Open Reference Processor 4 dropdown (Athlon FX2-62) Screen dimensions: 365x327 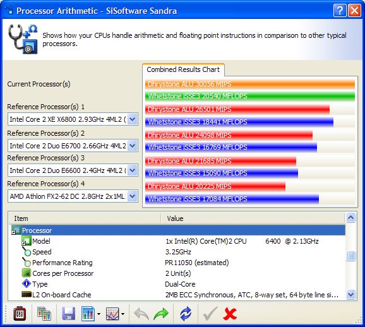(x=133, y=196)
